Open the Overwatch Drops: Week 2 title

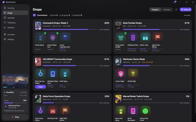pyautogui.click(x=55, y=23)
